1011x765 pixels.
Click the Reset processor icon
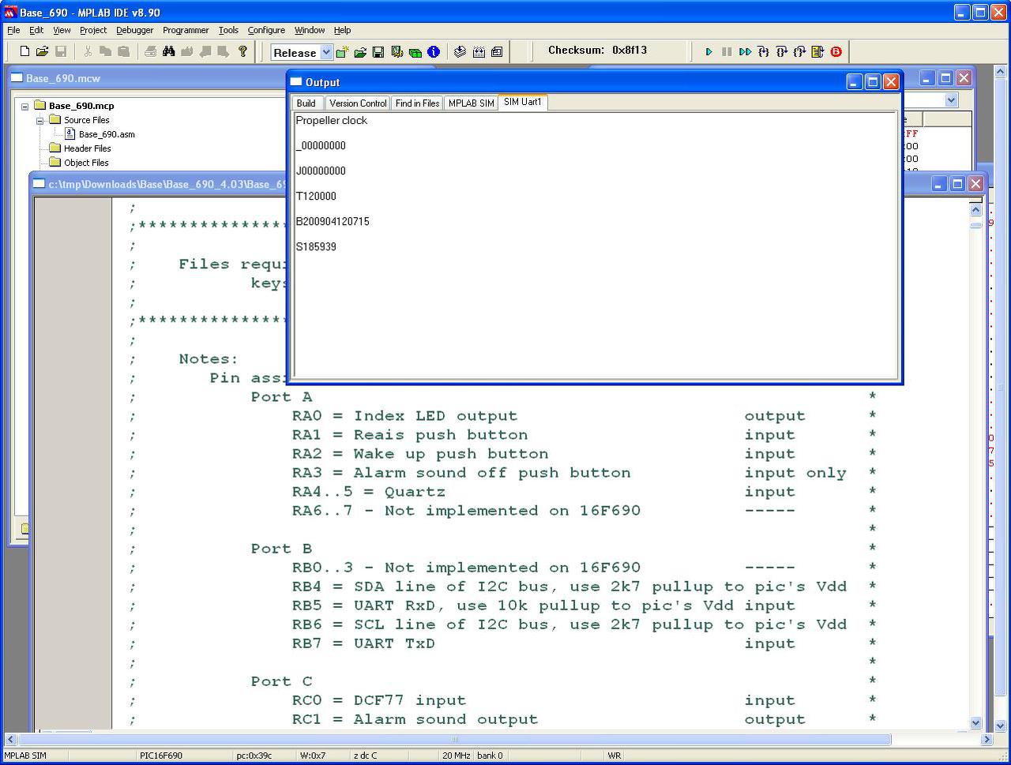coord(817,51)
